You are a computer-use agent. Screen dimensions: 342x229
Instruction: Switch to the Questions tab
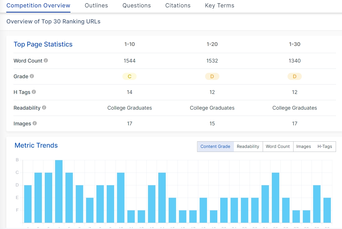pos(137,5)
